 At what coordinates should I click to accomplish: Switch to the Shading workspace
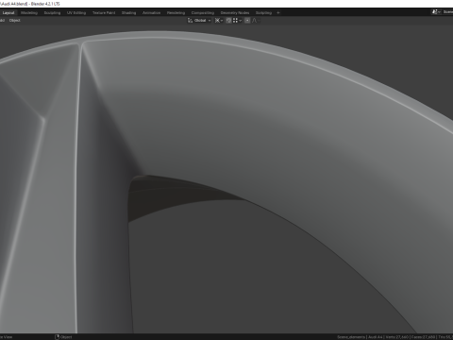129,13
